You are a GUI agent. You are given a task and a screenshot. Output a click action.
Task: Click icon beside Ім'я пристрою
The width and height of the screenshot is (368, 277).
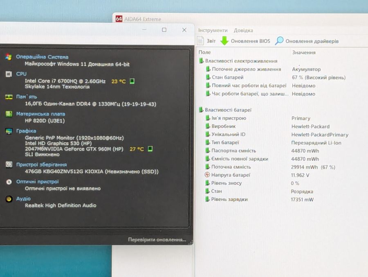[208, 118]
